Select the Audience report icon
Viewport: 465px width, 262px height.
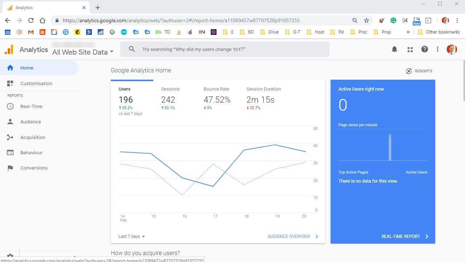pyautogui.click(x=10, y=122)
